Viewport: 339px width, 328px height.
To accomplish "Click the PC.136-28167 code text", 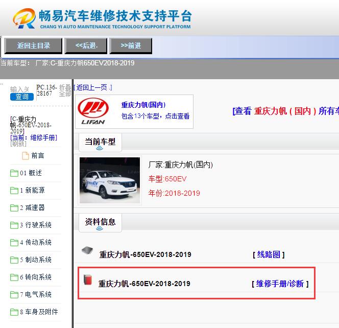I will point(46,90).
